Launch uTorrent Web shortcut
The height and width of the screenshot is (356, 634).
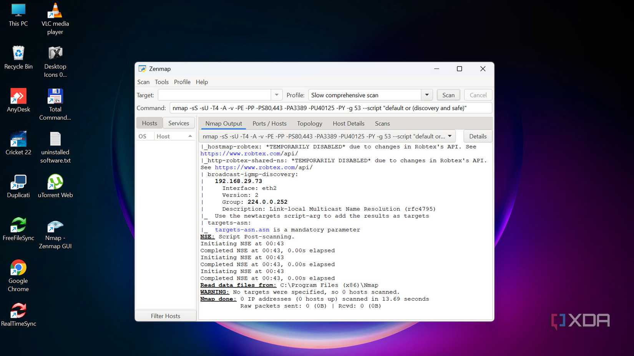click(x=55, y=186)
